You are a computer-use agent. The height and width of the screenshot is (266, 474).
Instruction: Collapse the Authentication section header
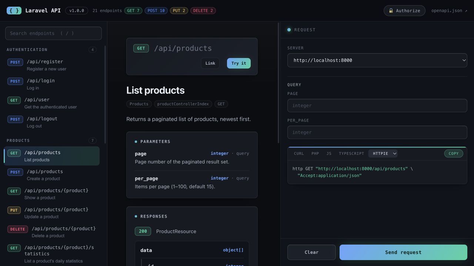[51, 50]
